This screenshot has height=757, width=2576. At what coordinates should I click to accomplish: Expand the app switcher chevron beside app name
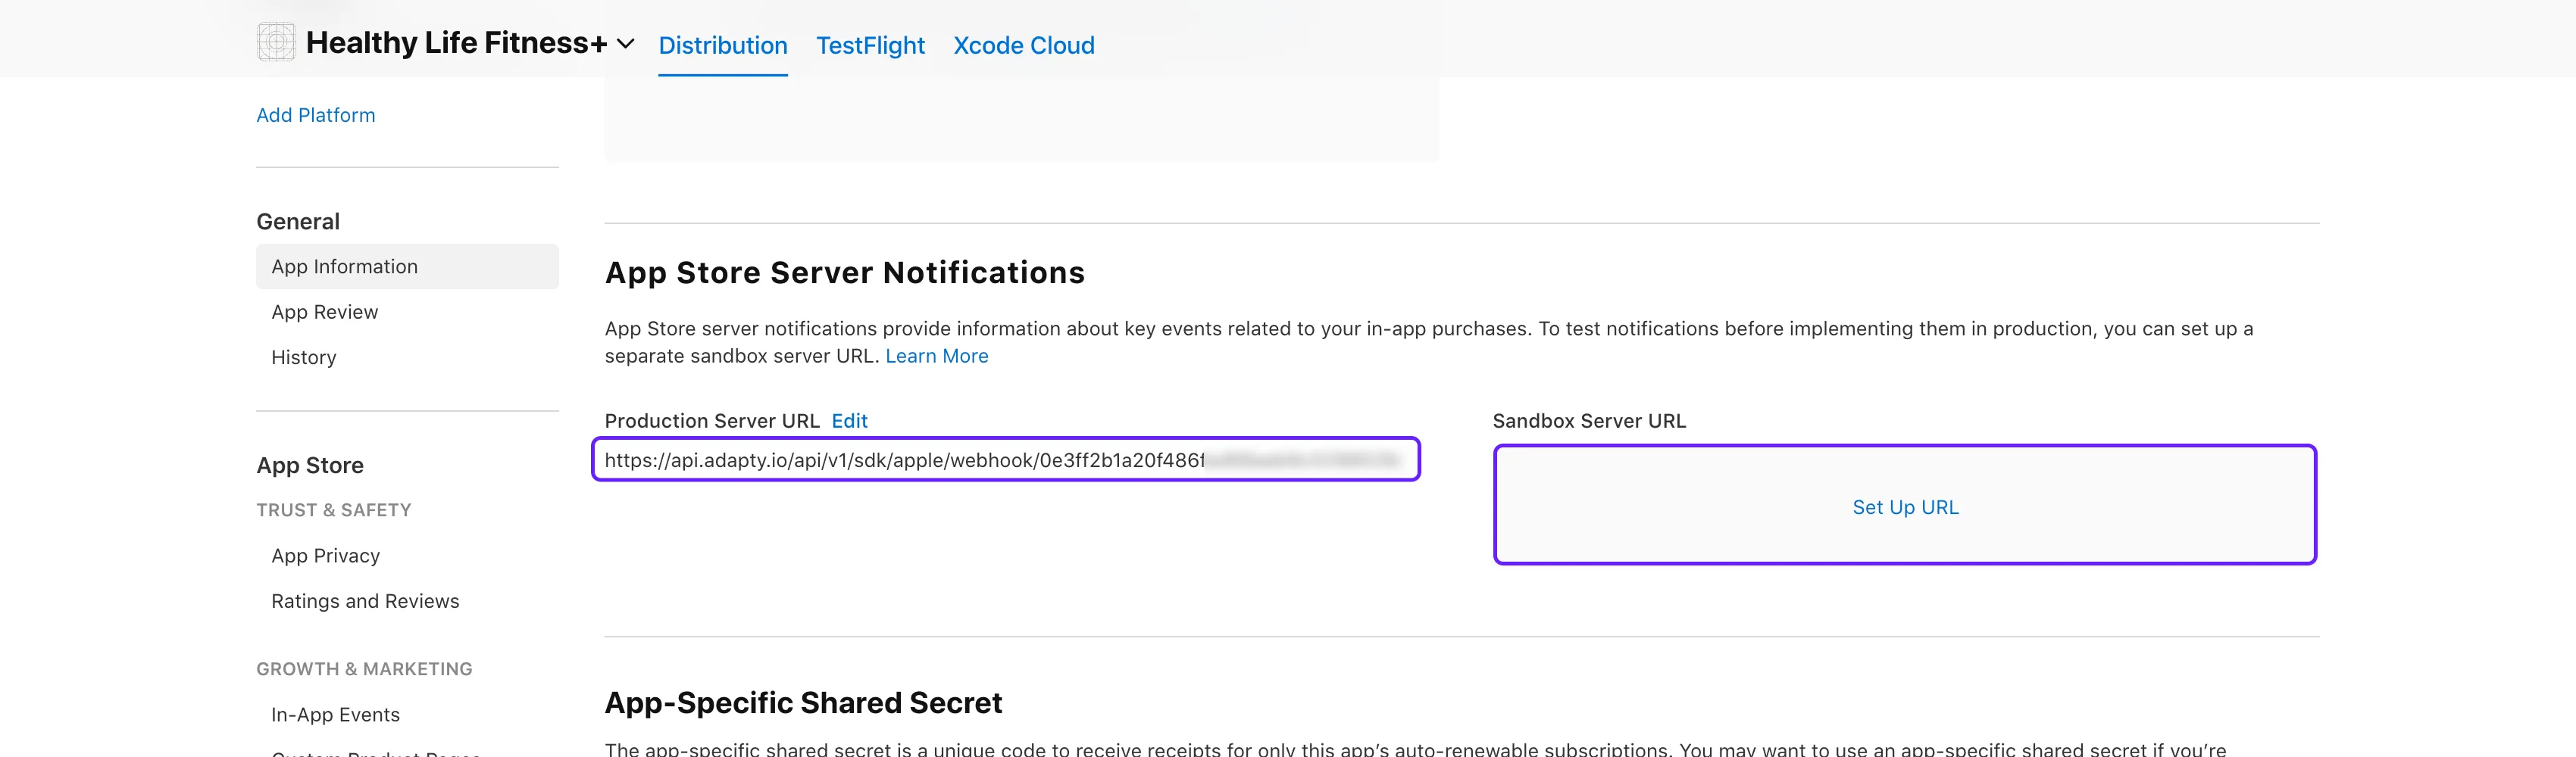626,44
